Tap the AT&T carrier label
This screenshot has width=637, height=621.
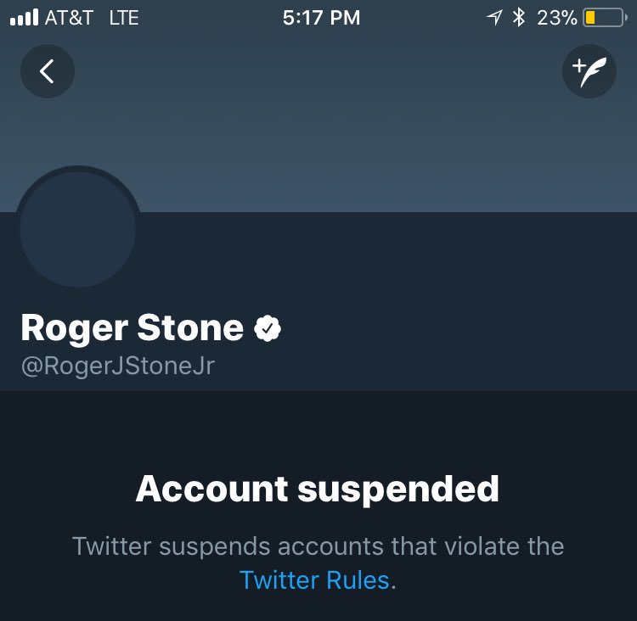[69, 18]
